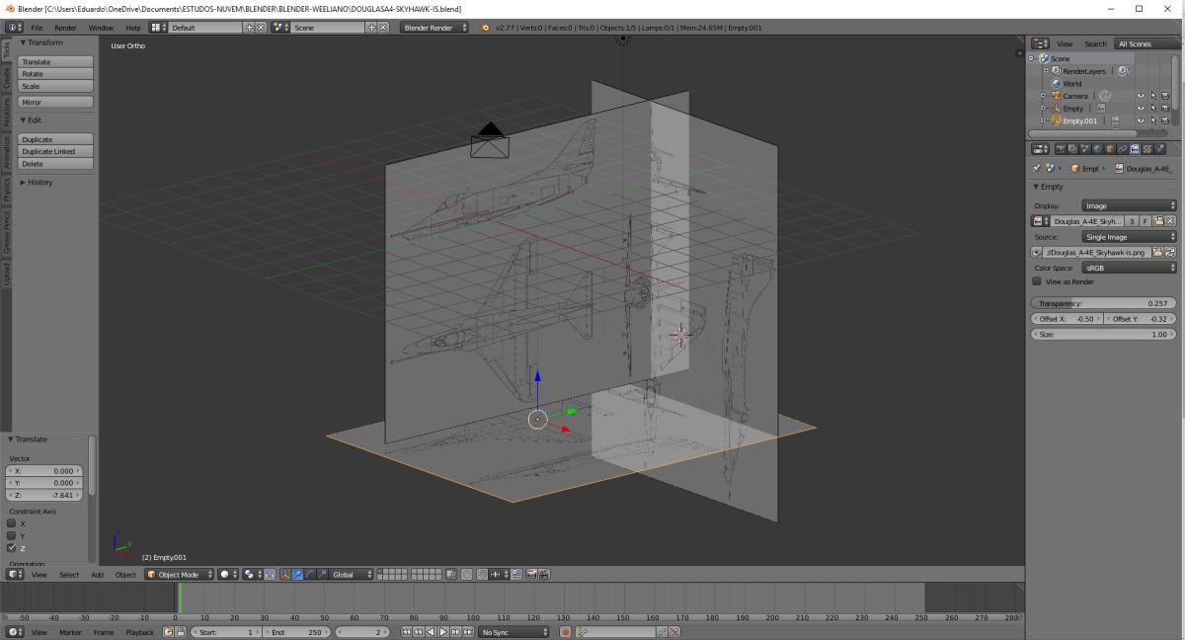
Task: Click the record auto-keyframe button in timeline
Action: (565, 632)
